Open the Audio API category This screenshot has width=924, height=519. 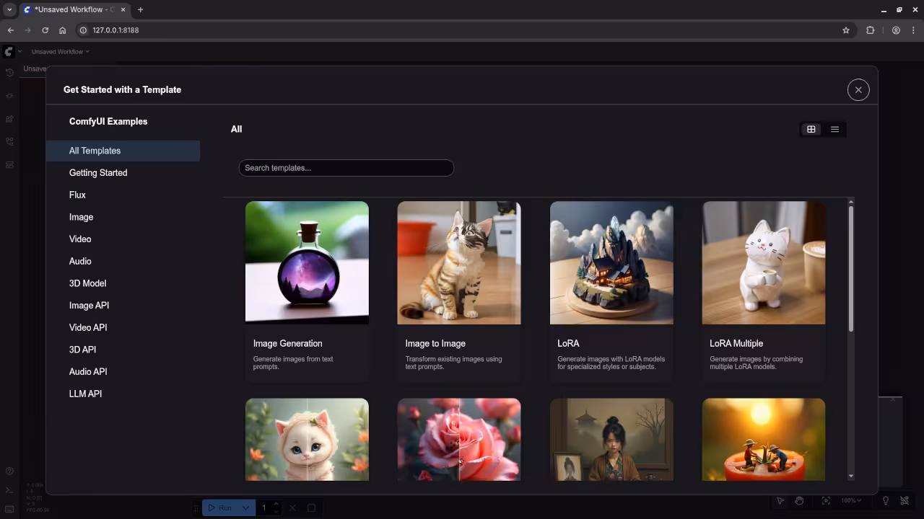[123, 372]
